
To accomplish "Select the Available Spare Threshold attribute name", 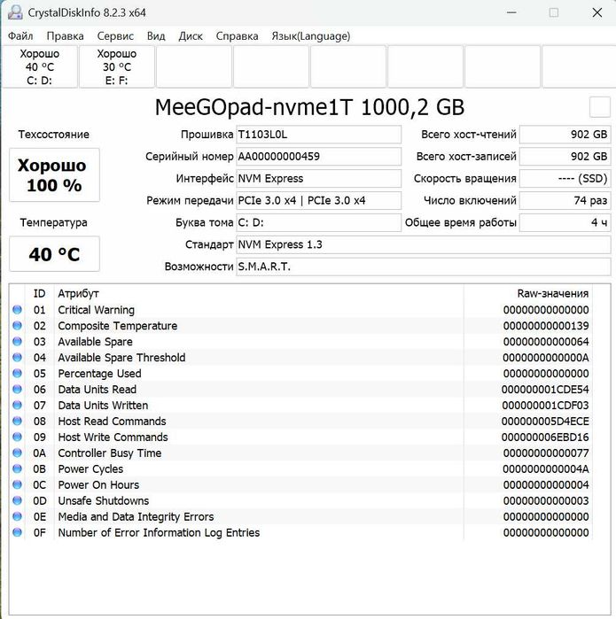I will [x=121, y=358].
